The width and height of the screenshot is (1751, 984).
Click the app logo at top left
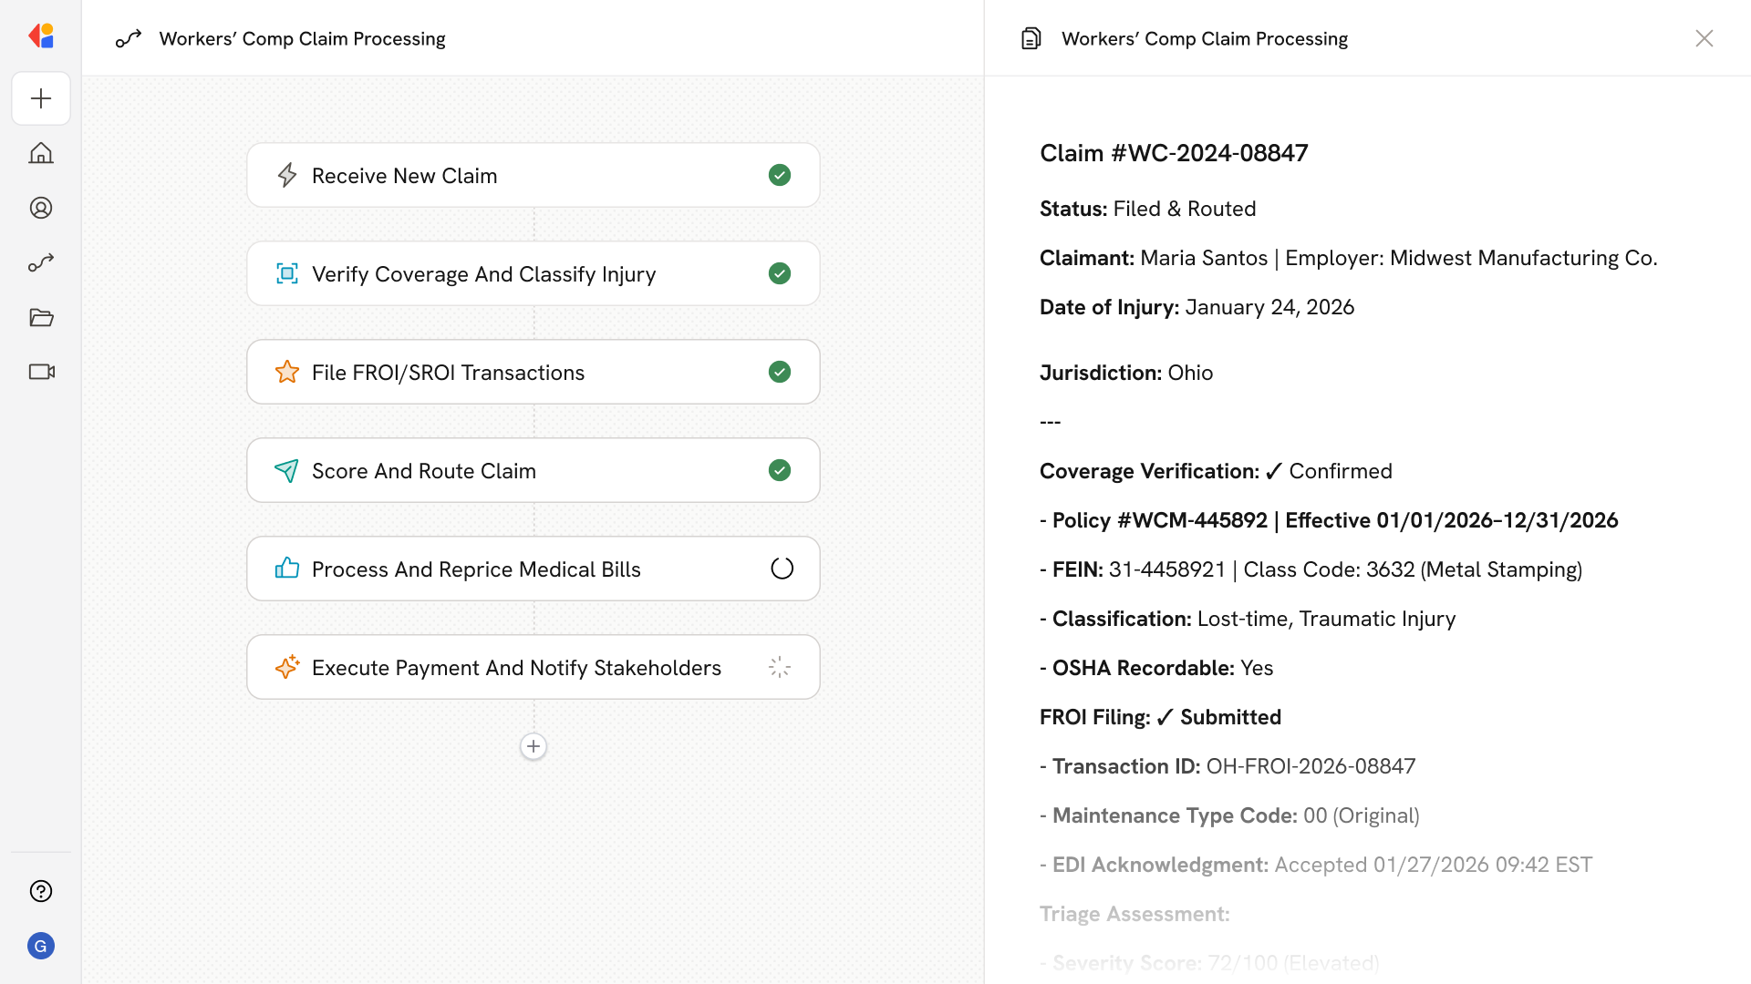coord(41,36)
